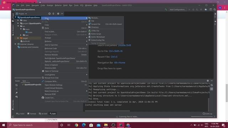Click the layout window icon beside search
Screen dimensions: 228x128
pyautogui.click(x=211, y=10)
